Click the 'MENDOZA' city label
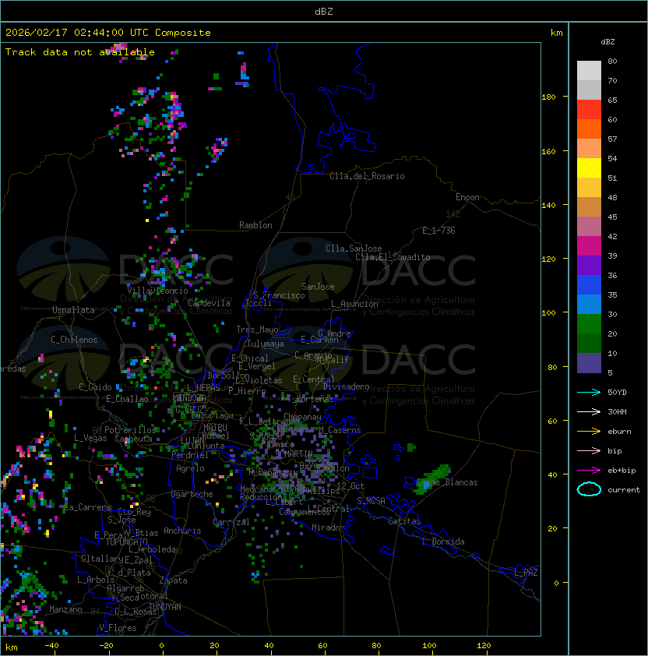 pyautogui.click(x=189, y=397)
